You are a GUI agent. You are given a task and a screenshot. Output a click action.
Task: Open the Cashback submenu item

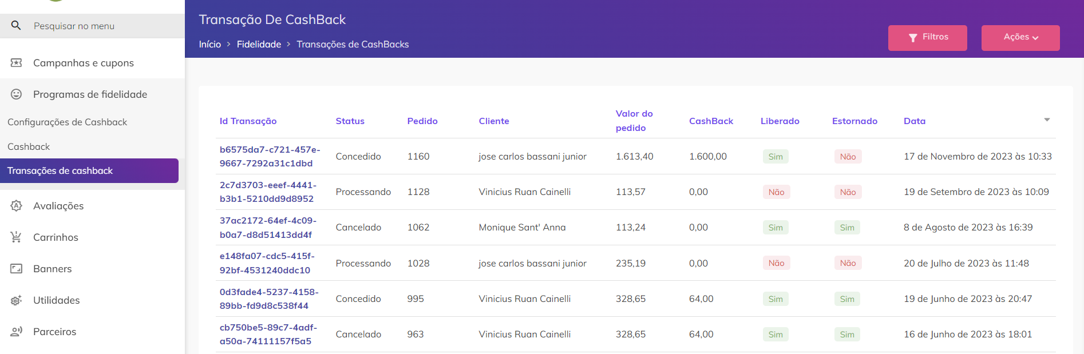click(29, 146)
